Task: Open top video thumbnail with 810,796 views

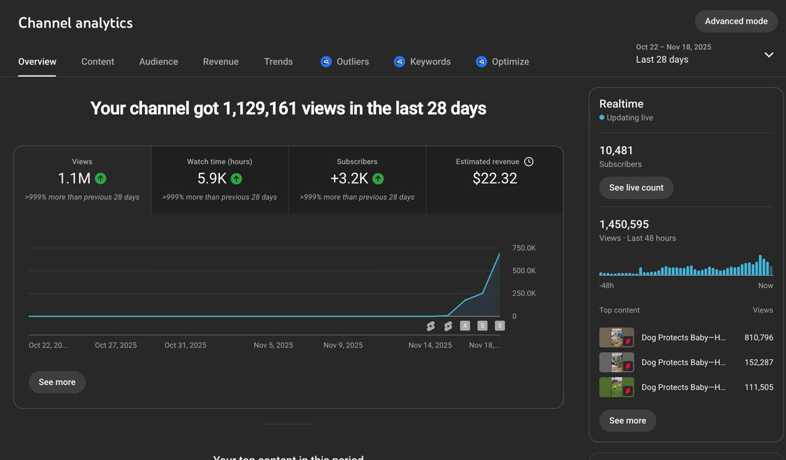Action: tap(617, 338)
